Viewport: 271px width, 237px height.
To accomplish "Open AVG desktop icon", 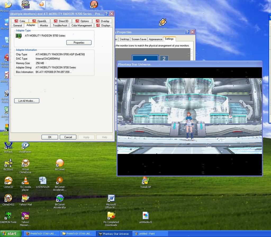I will pyautogui.click(x=6, y=130).
